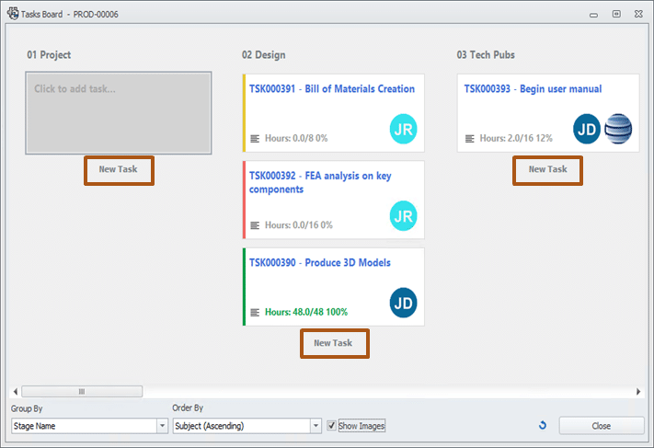Click JD avatar on Produce 3D Models task
Image resolution: width=654 pixels, height=448 pixels.
point(403,301)
